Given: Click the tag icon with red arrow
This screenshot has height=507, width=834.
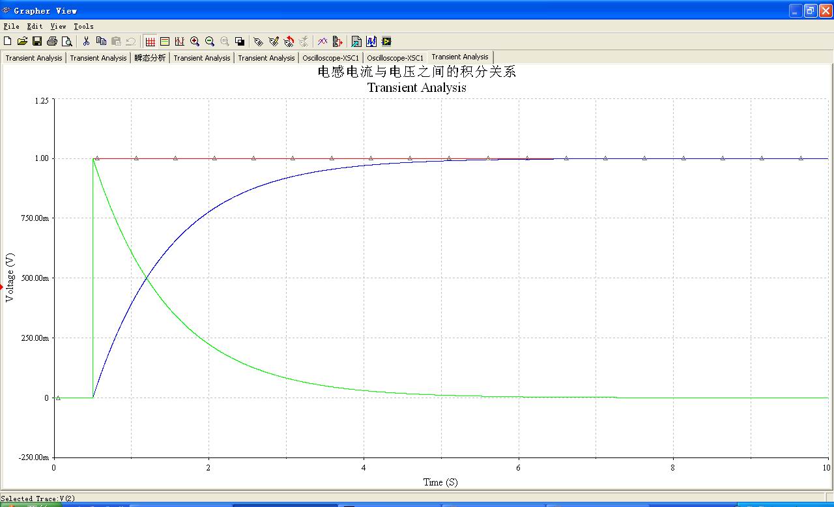Looking at the screenshot, I should point(289,42).
